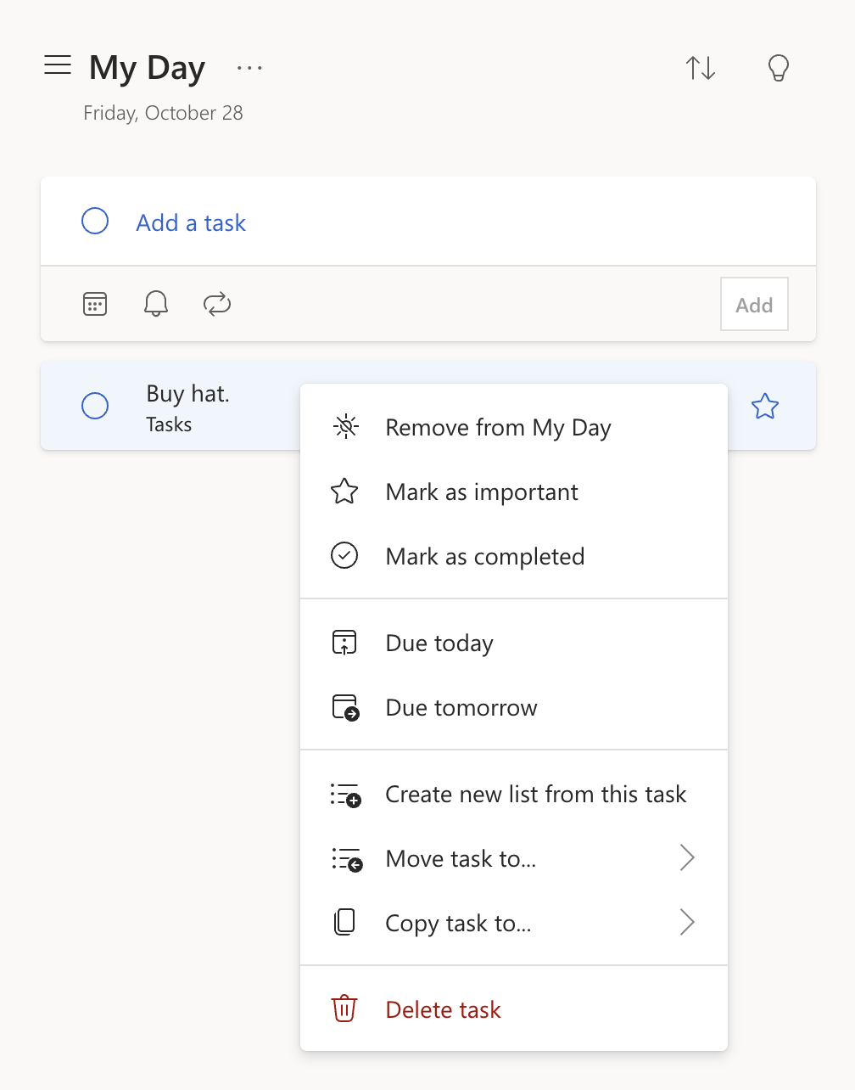Set a due date using the calendar icon
This screenshot has width=855, height=1090.
[x=94, y=303]
